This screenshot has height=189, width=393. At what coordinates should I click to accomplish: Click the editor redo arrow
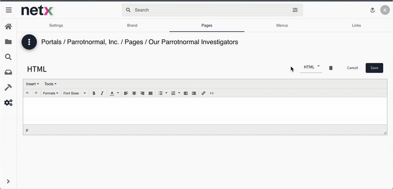pos(36,93)
